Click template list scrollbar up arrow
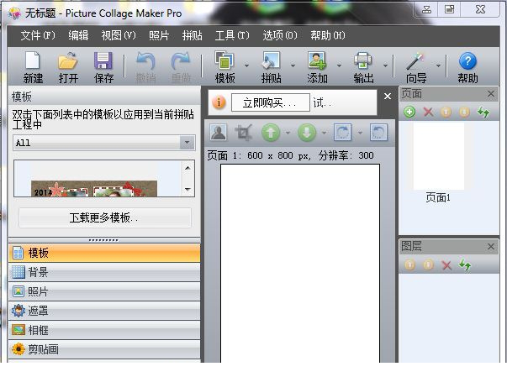 click(x=187, y=168)
